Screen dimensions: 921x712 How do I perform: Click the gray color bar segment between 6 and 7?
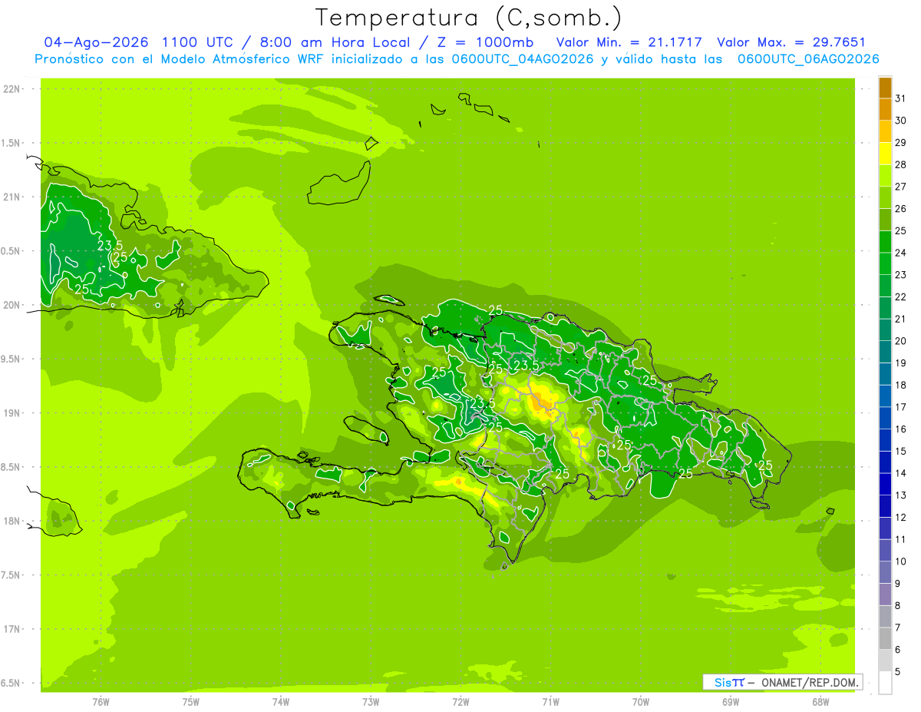click(885, 638)
